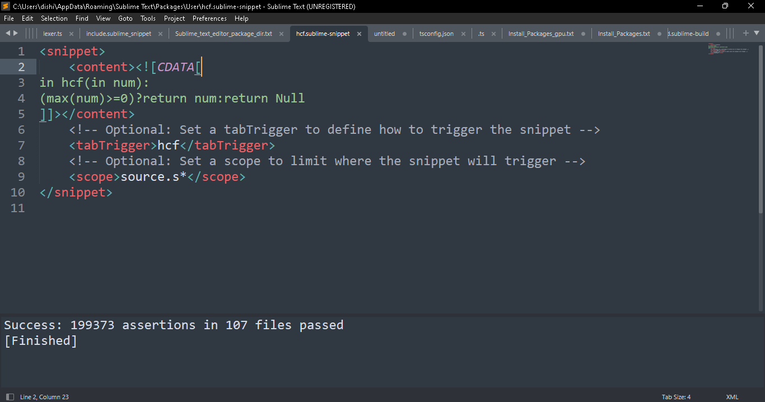The image size is (765, 402).
Task: Open the File menu
Action: click(9, 18)
